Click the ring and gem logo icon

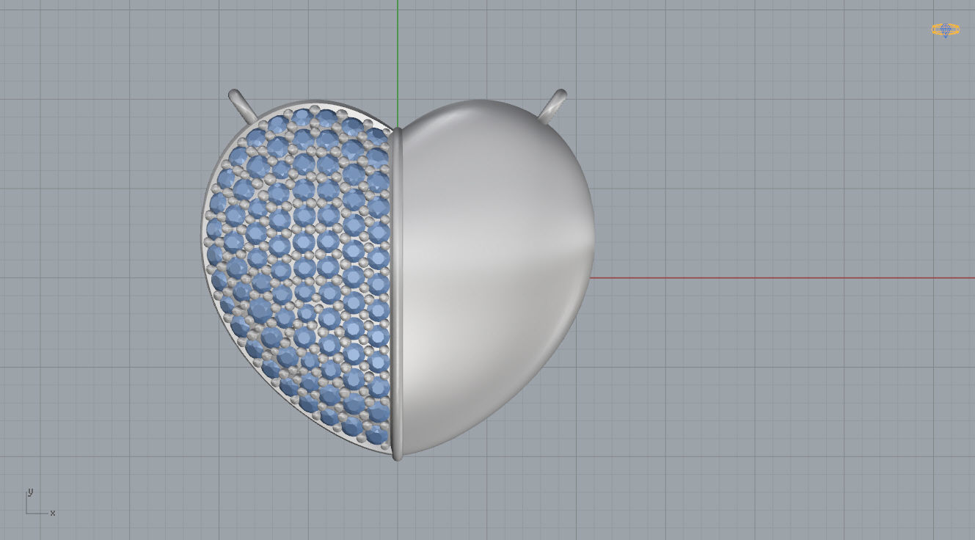click(x=945, y=30)
